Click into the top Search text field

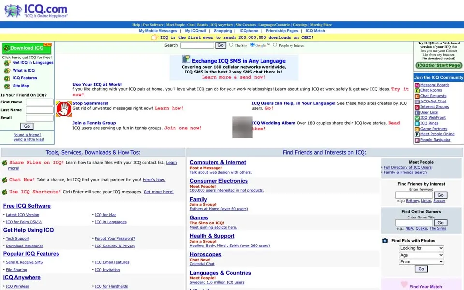(197, 45)
